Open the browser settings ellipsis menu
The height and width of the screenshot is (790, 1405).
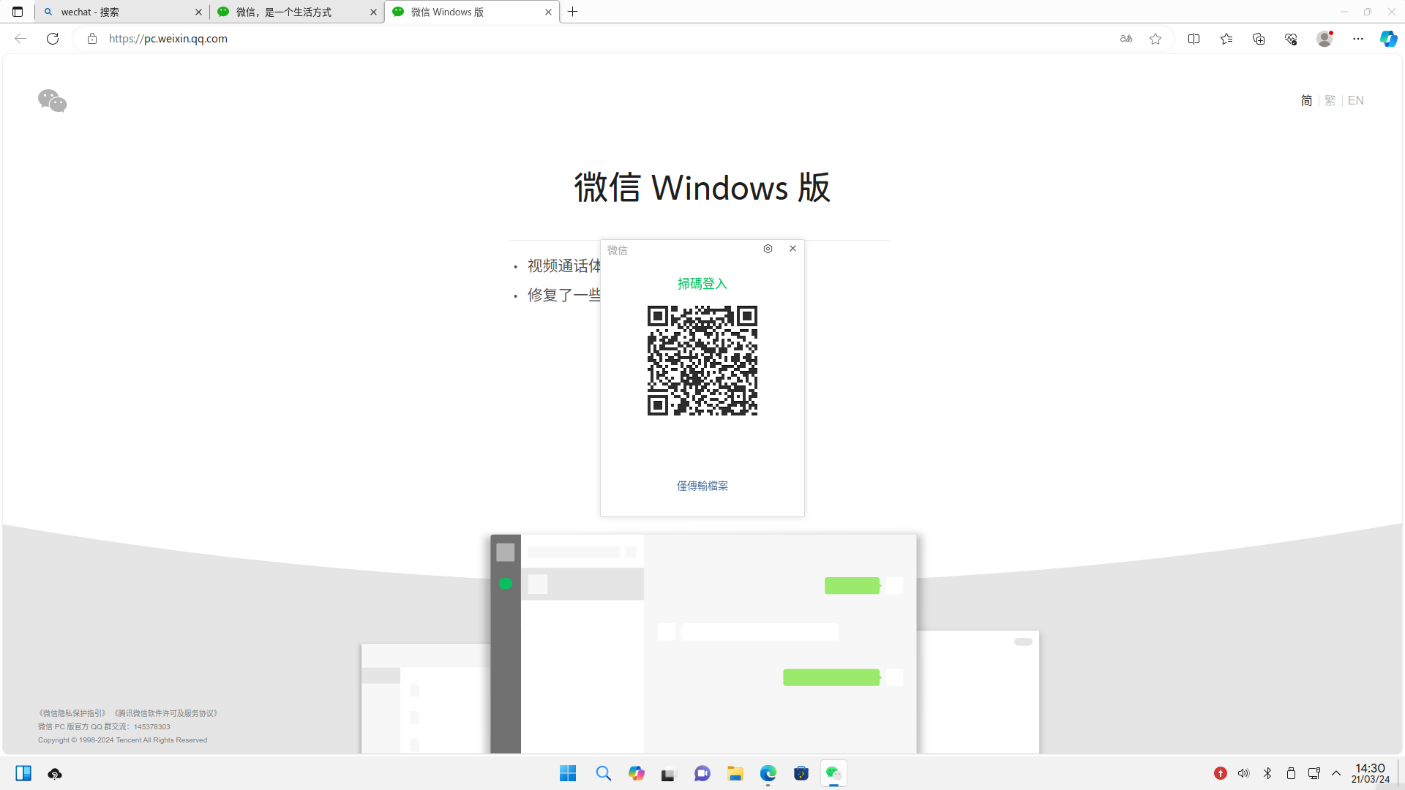point(1358,38)
